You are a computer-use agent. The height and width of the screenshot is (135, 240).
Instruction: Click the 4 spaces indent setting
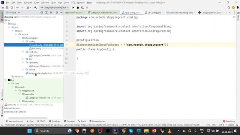coord(230,125)
